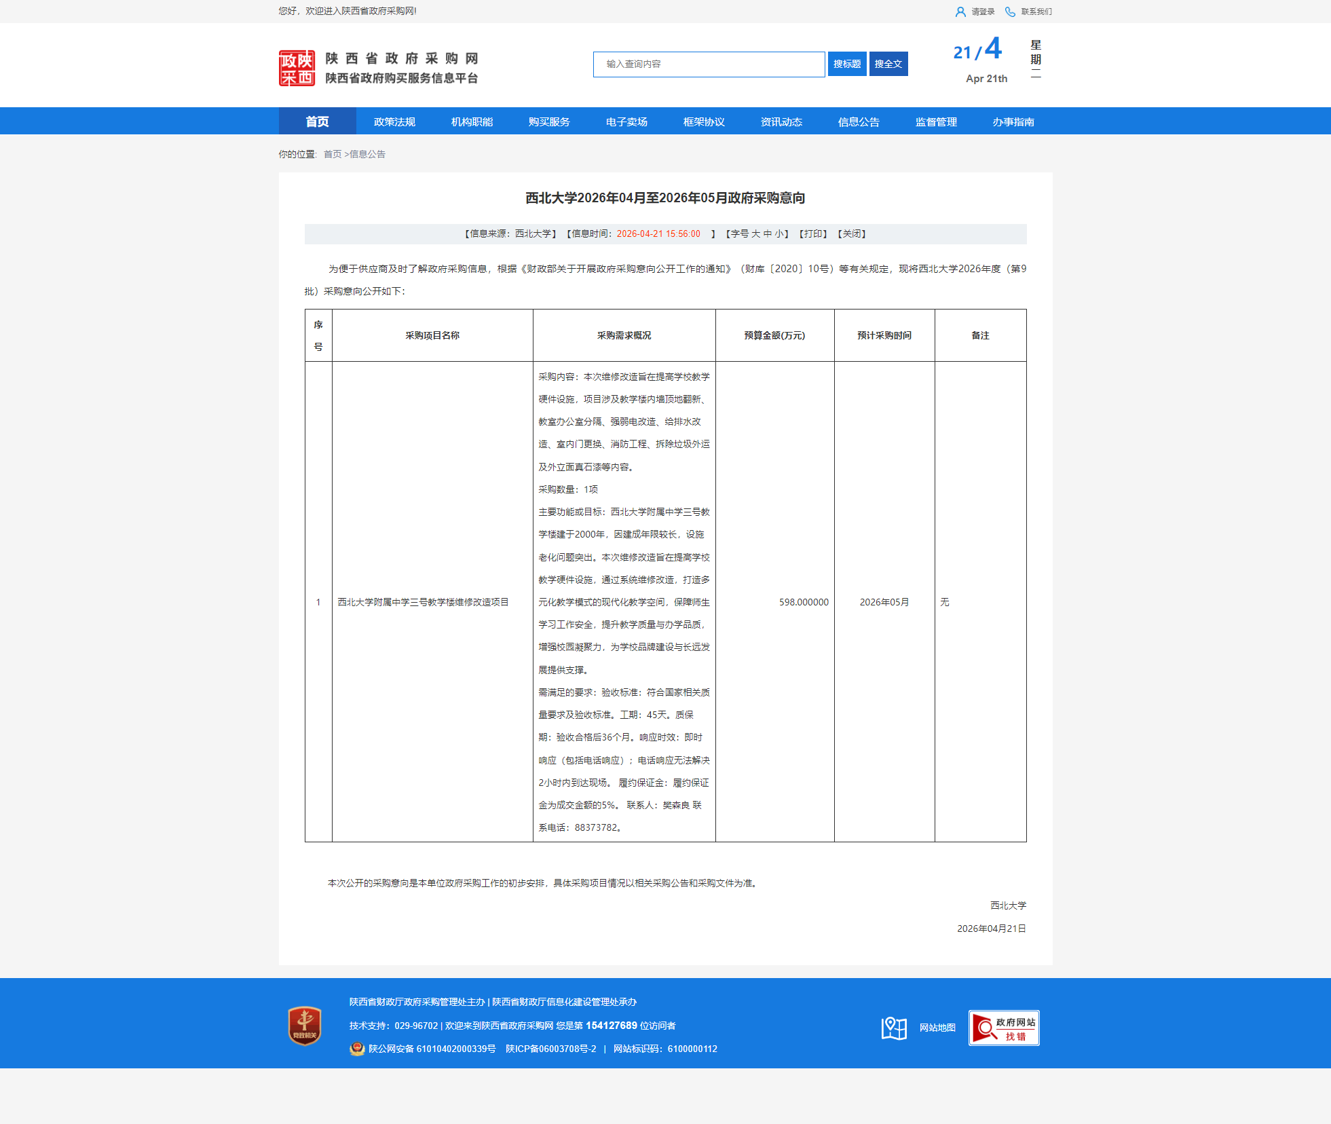This screenshot has height=1124, width=1331.
Task: Click the party-and-government organ shield emblem
Action: (305, 1025)
